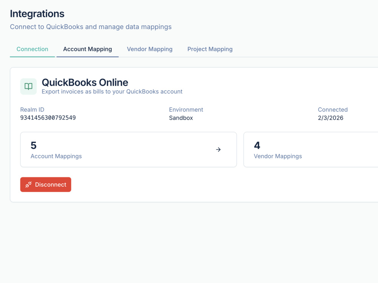The height and width of the screenshot is (283, 378).
Task: Open the Account Mapping tab
Action: pyautogui.click(x=88, y=49)
